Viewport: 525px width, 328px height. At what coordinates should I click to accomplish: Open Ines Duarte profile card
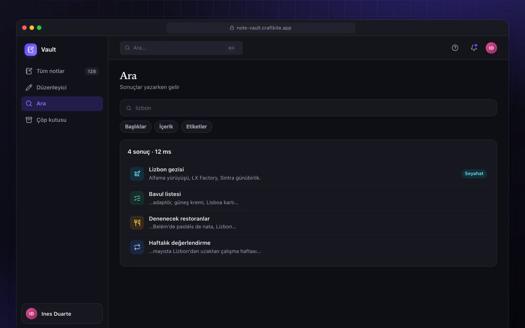coord(62,314)
